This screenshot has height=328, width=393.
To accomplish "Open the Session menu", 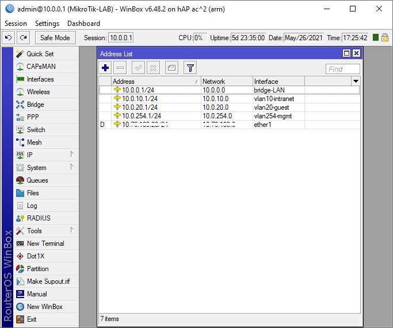I will pyautogui.click(x=16, y=24).
